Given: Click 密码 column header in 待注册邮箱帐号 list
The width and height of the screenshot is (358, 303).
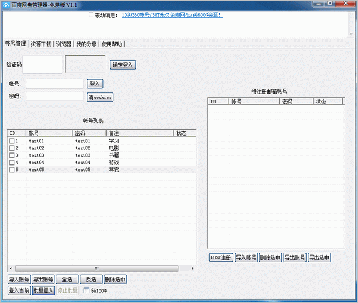Looking at the screenshot, I should 296,101.
